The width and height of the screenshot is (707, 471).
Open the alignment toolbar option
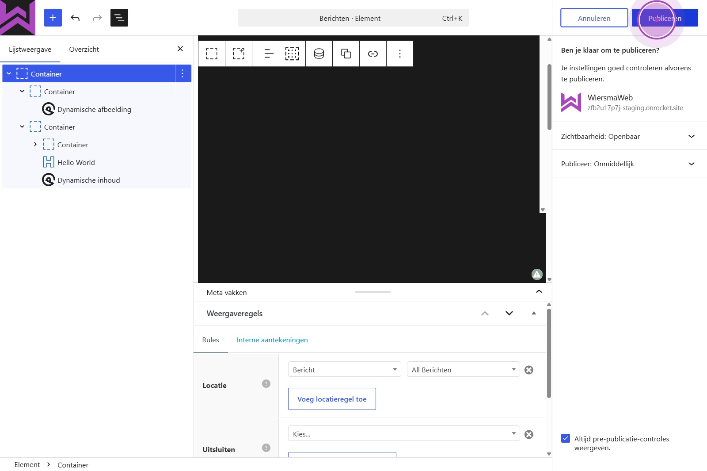pyautogui.click(x=269, y=54)
